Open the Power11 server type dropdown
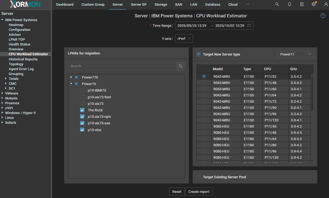Image resolution: width=329 pixels, height=198 pixels. pyautogui.click(x=295, y=54)
